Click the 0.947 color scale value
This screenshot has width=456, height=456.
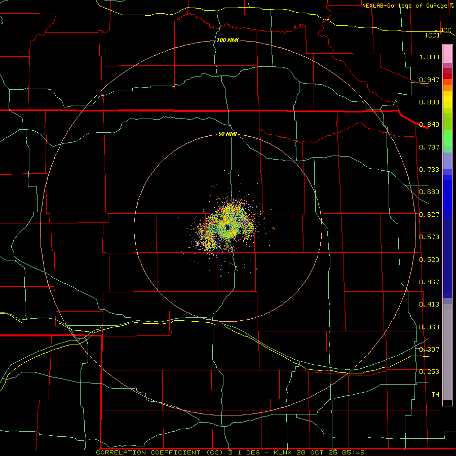tap(429, 80)
